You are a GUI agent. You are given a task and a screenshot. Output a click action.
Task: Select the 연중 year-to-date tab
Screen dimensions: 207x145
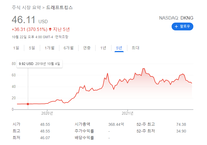coord(87,48)
